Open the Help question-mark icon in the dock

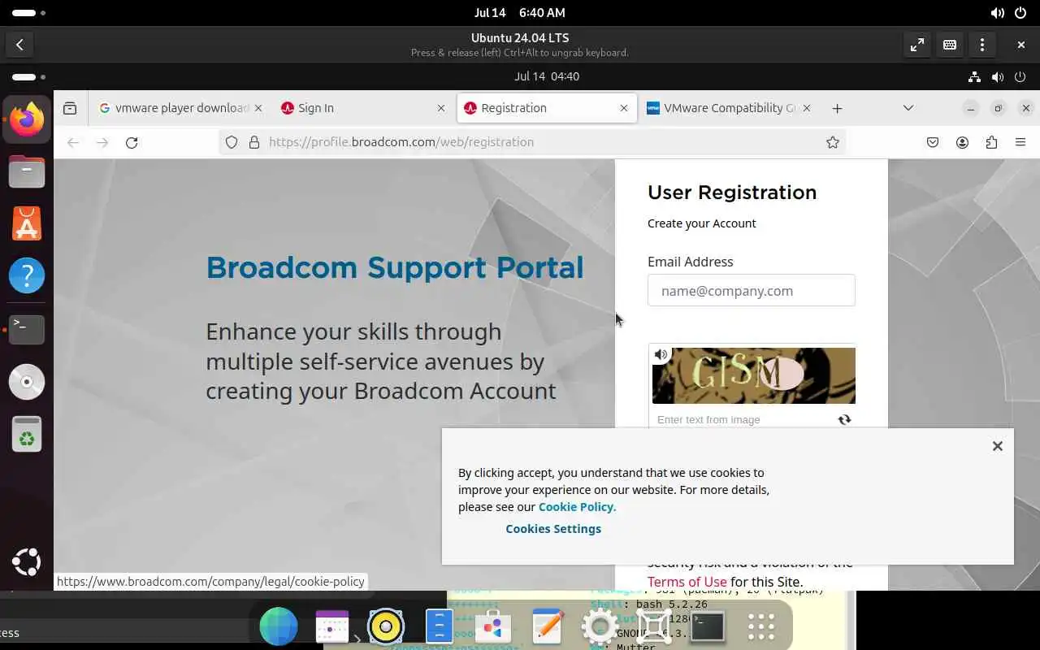point(27,276)
